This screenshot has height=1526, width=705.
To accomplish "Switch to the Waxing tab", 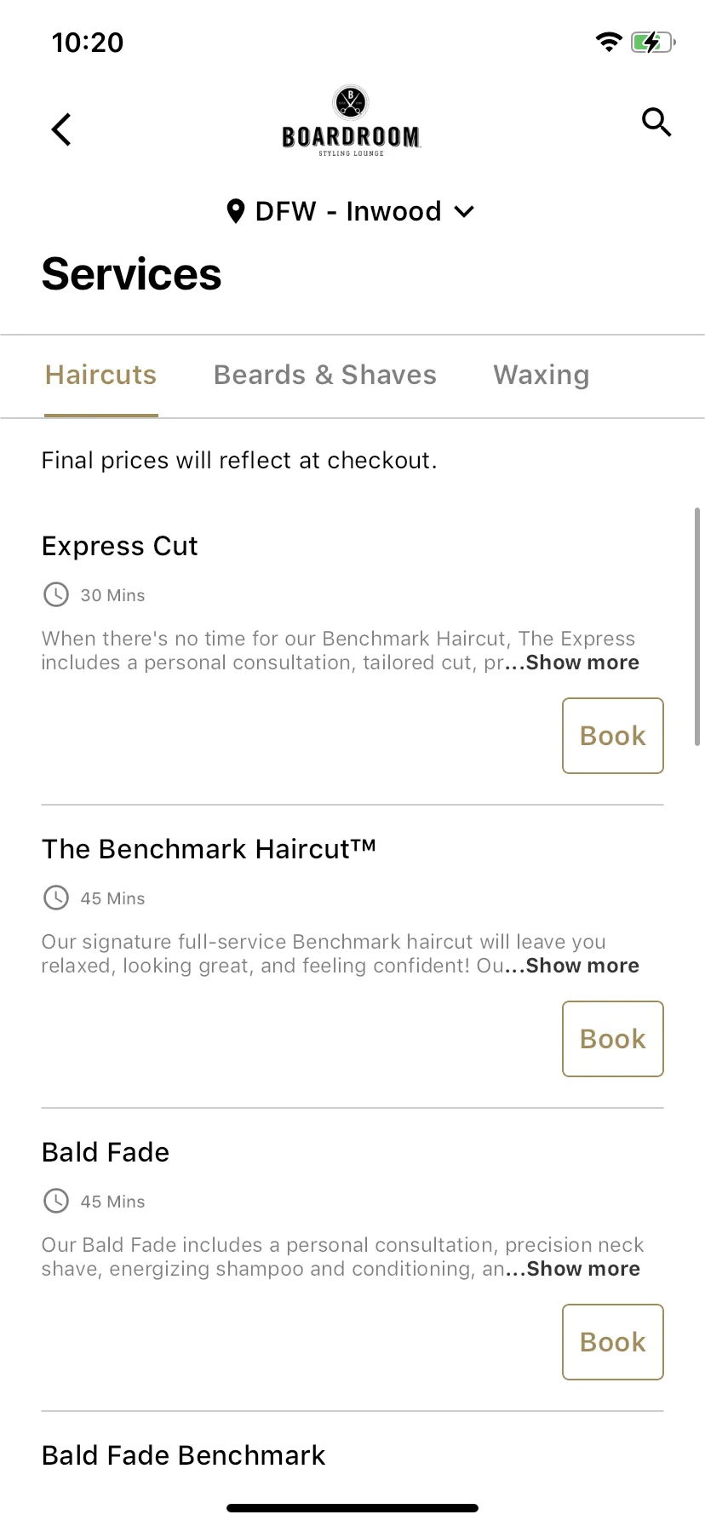I will click(x=542, y=375).
